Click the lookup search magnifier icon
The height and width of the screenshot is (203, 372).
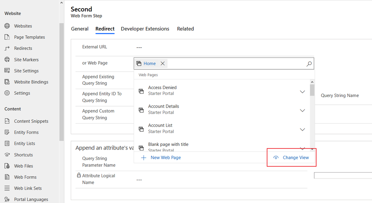(x=309, y=64)
